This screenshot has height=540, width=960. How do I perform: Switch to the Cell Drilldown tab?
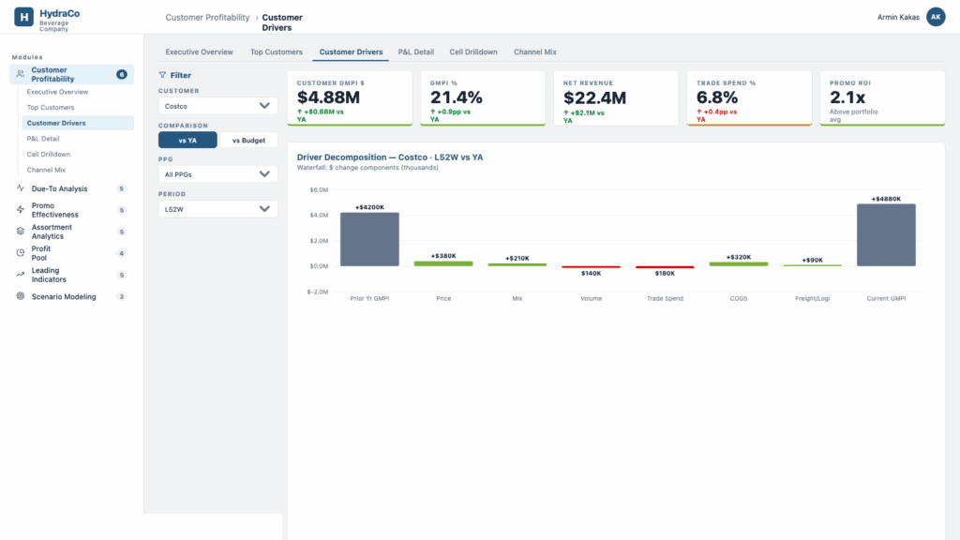coord(473,52)
